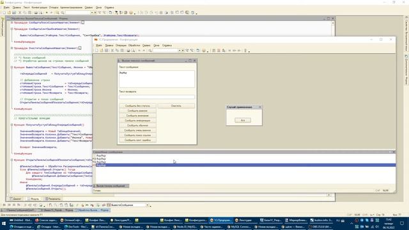The height and width of the screenshot is (230, 409).
Task: Click Сообщить очень важное button
Action: tap(137, 130)
